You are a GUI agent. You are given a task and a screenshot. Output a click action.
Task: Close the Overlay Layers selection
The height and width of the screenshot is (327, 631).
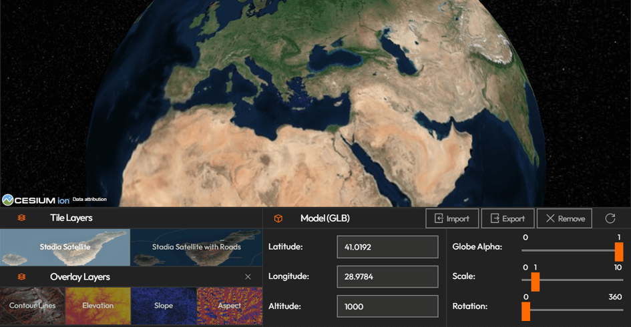tap(248, 276)
